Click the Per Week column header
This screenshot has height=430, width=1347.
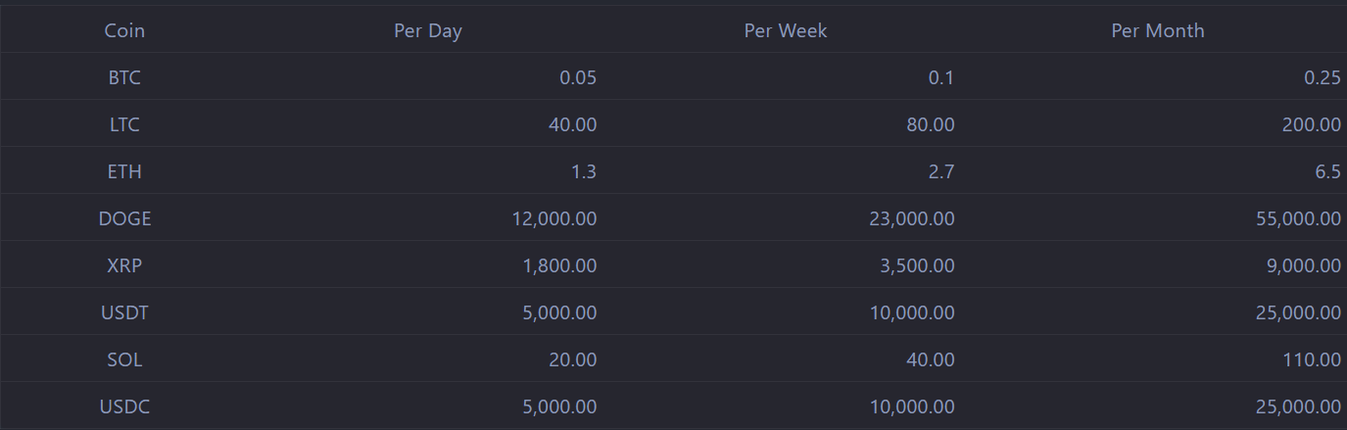(786, 30)
